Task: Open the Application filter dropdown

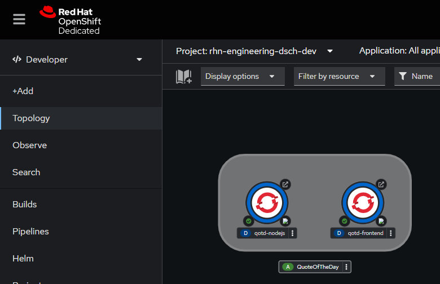Action: click(399, 51)
